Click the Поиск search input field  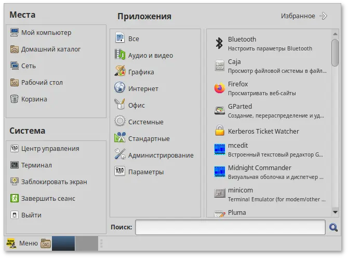230,227
